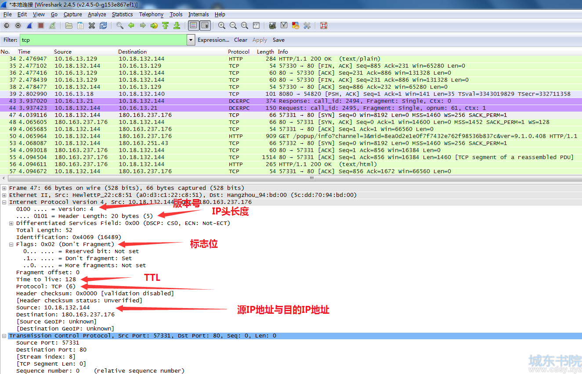Open the Analyze menu

pos(97,15)
